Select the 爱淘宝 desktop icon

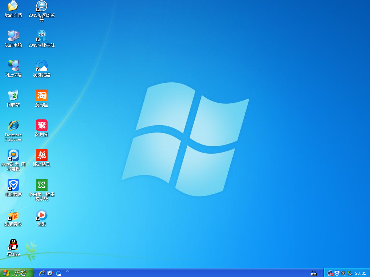pyautogui.click(x=41, y=98)
